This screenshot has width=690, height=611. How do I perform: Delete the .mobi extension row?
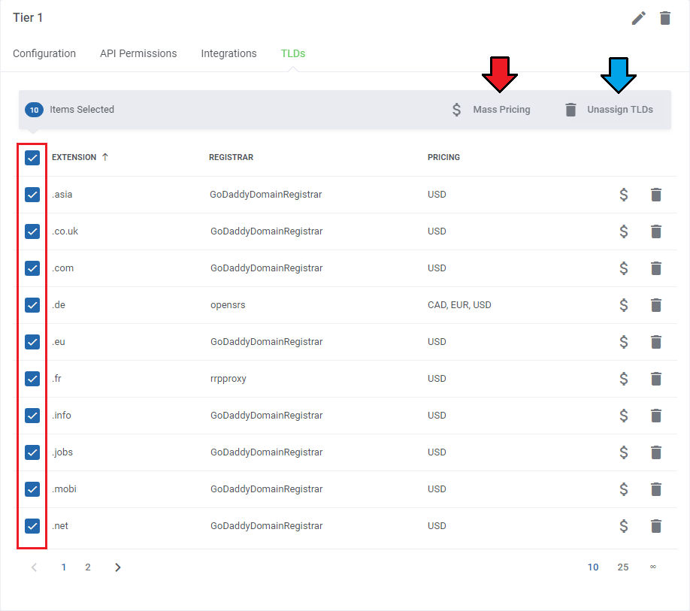pyautogui.click(x=655, y=489)
